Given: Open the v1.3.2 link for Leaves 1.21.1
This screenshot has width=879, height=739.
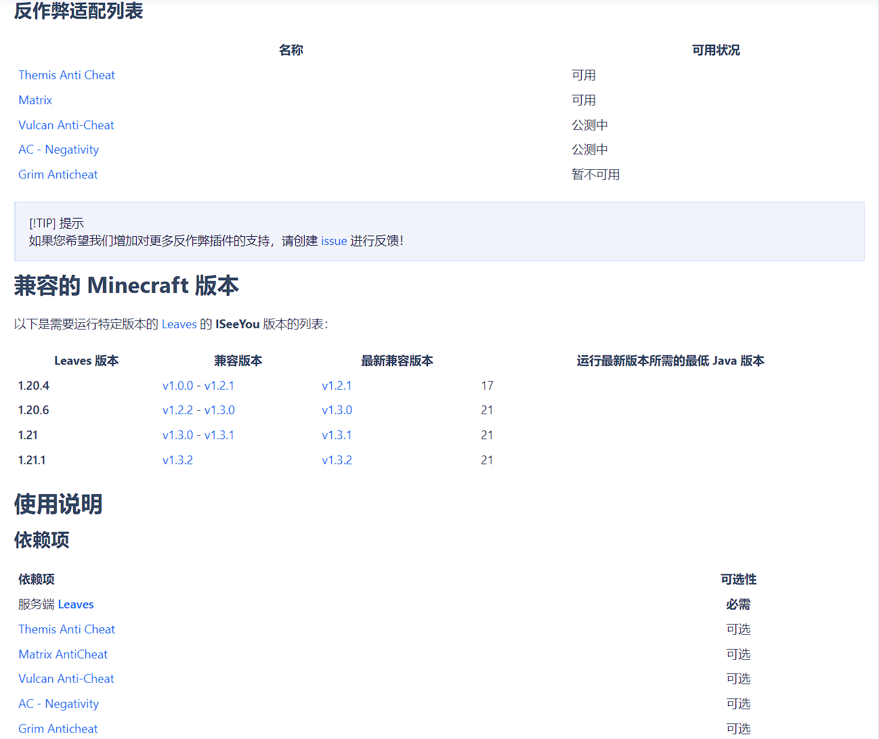Looking at the screenshot, I should [337, 460].
